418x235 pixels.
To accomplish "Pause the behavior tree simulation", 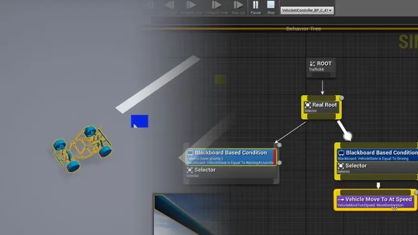I will (255, 7).
